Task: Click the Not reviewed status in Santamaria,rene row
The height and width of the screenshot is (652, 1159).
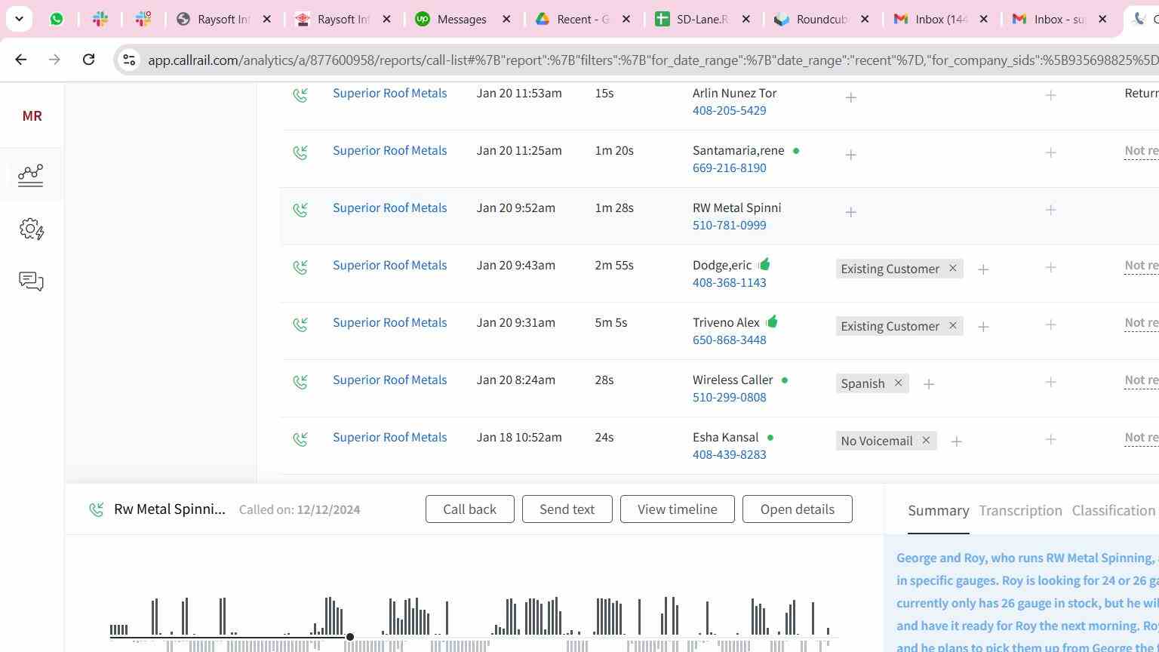Action: 1141,151
